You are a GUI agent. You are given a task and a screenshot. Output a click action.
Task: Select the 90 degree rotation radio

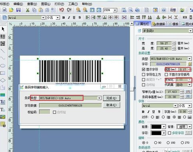pos(155,143)
